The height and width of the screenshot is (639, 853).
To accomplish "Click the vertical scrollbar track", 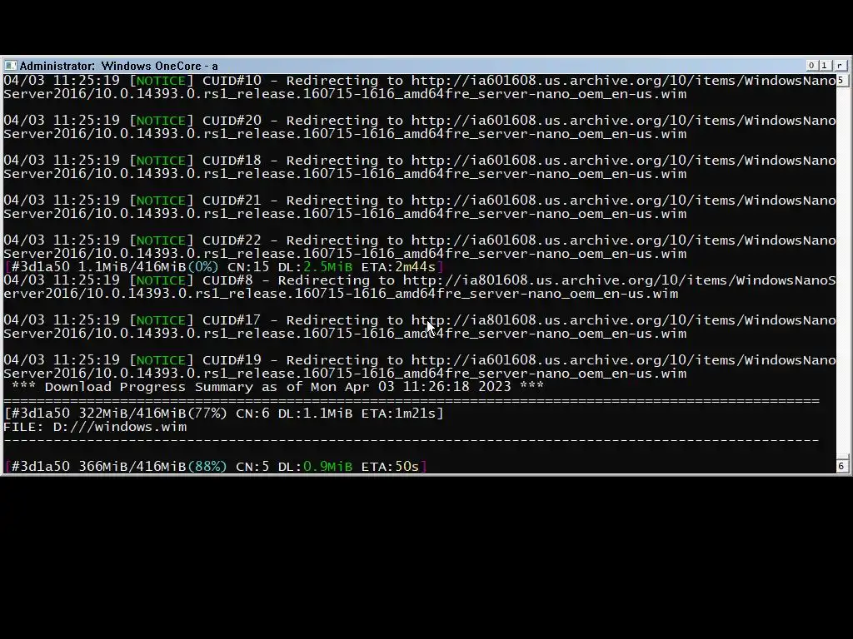I will click(841, 272).
